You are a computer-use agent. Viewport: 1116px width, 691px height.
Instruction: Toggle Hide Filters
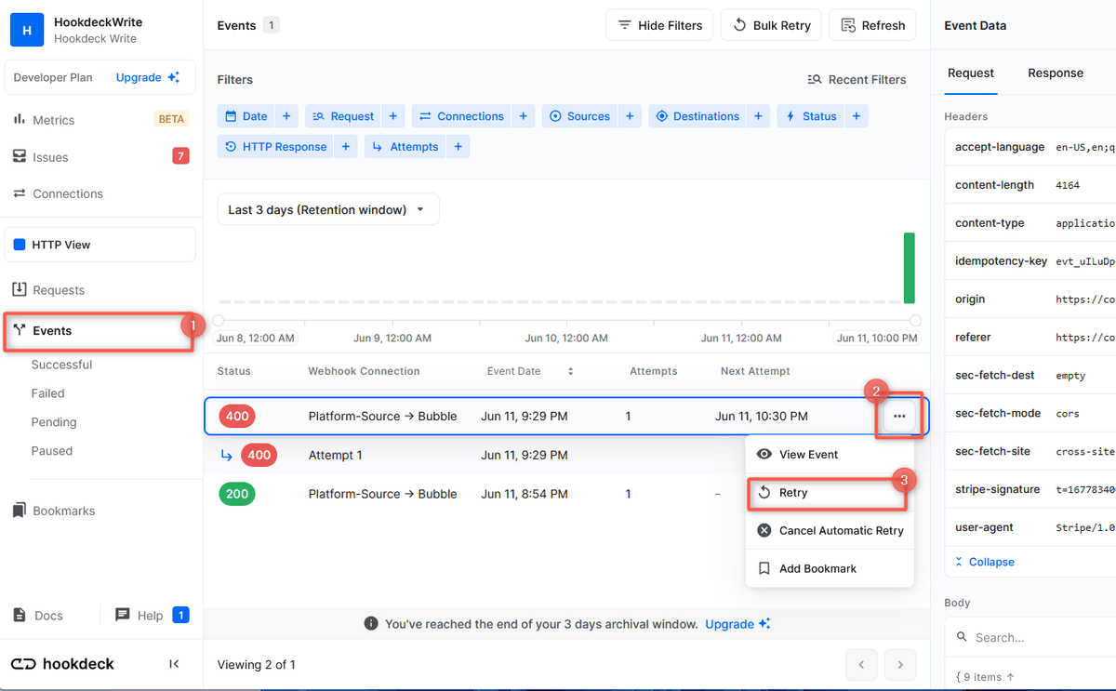click(659, 25)
